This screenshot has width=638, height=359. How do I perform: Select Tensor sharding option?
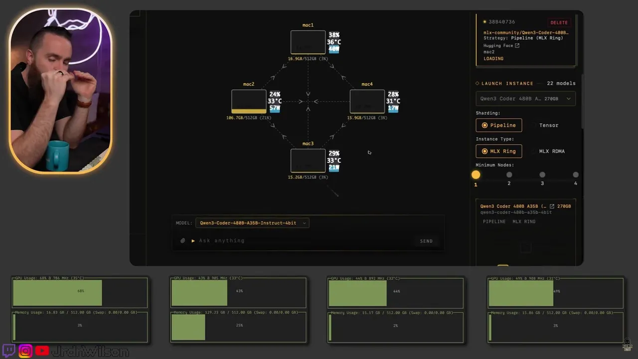(x=544, y=125)
